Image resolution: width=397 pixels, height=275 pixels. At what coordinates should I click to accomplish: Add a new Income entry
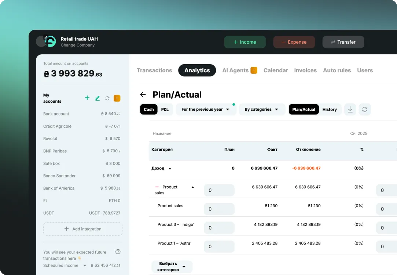click(x=245, y=42)
